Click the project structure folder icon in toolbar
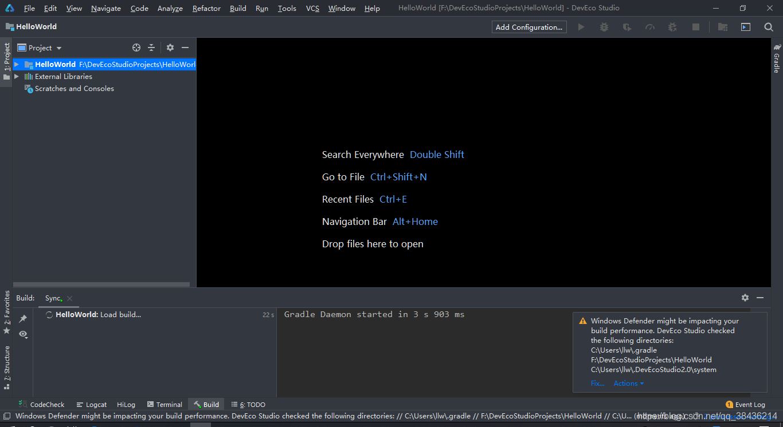The image size is (783, 427). point(723,27)
